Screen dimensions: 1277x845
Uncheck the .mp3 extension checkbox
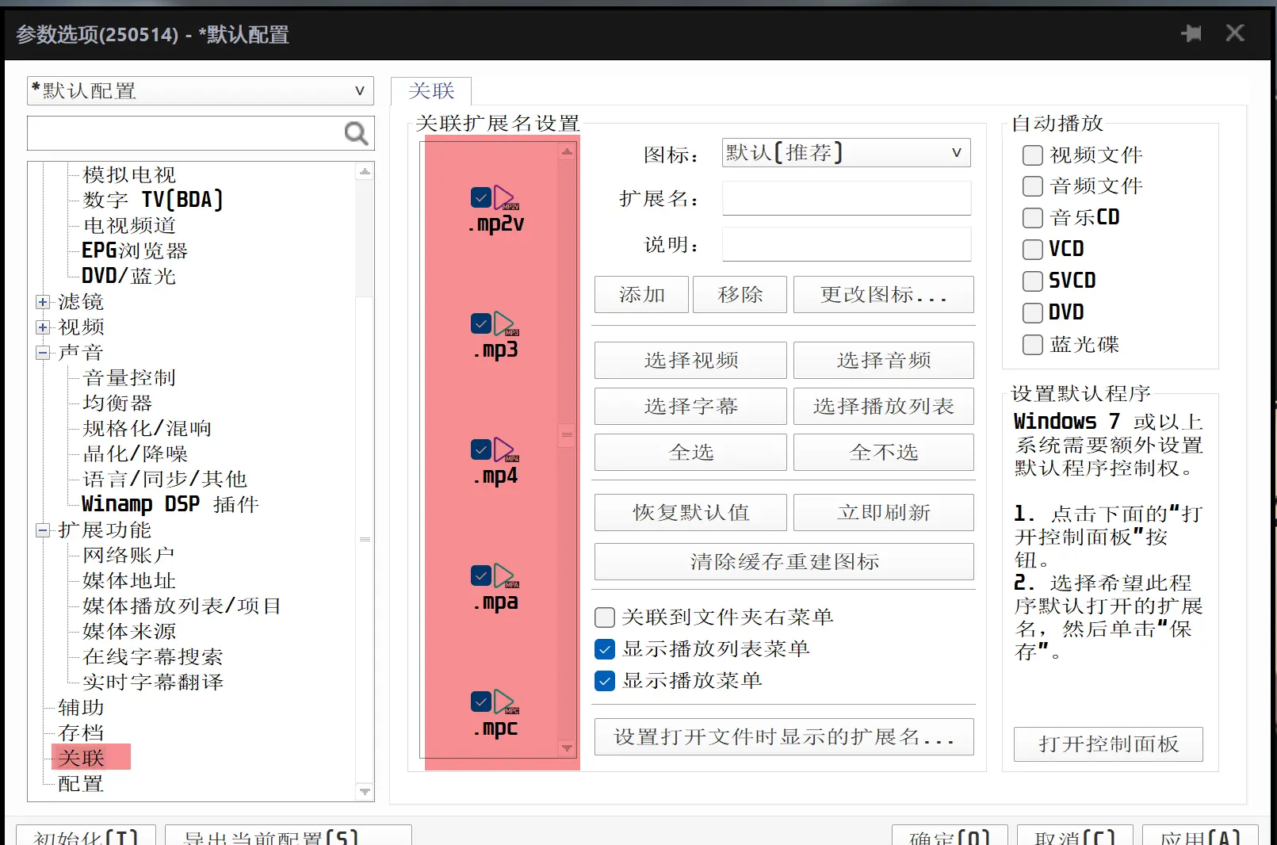tap(481, 323)
